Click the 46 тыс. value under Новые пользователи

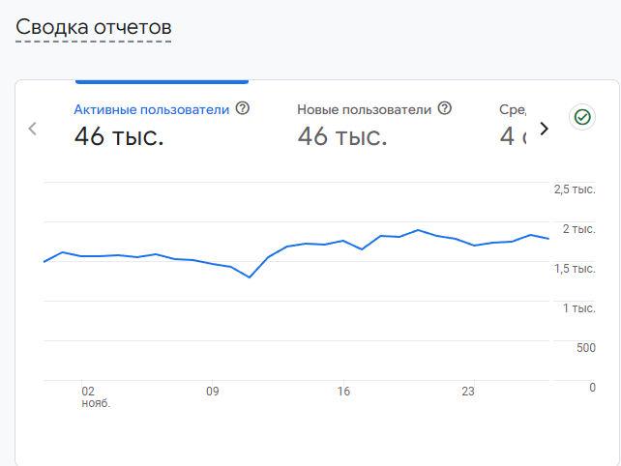click(x=342, y=137)
